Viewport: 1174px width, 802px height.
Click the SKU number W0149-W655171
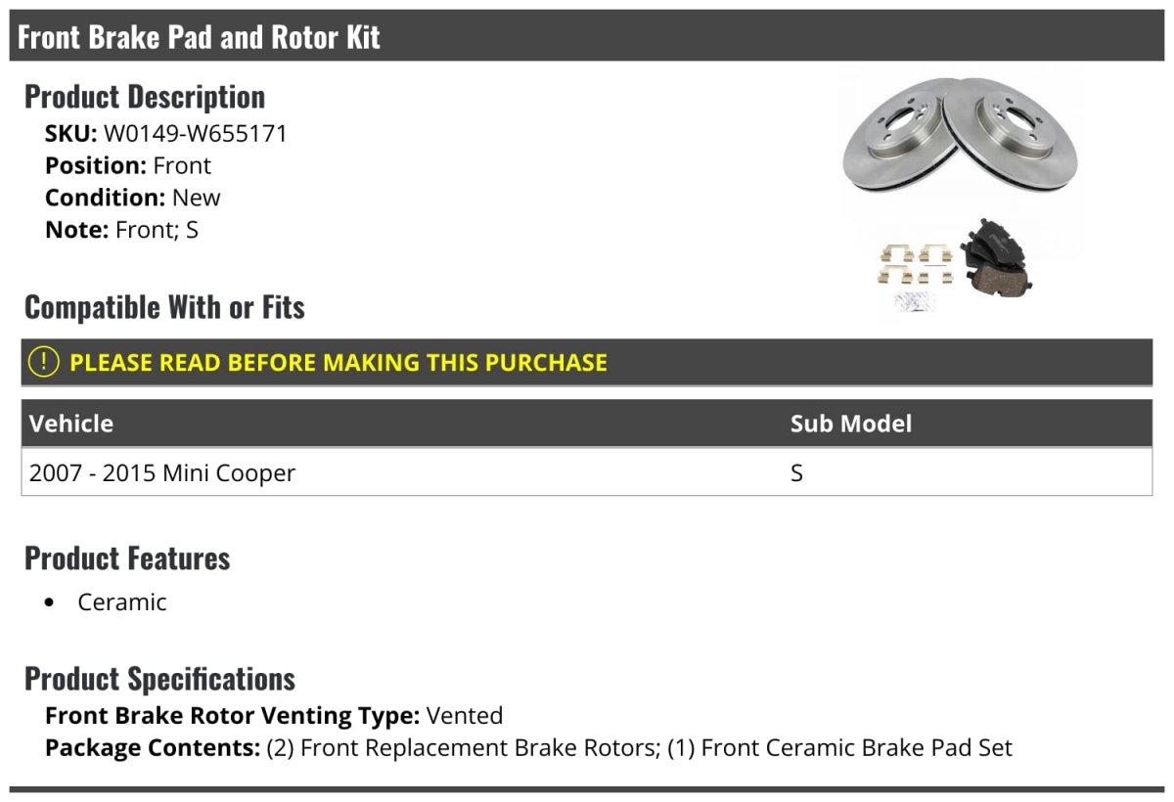click(x=196, y=133)
